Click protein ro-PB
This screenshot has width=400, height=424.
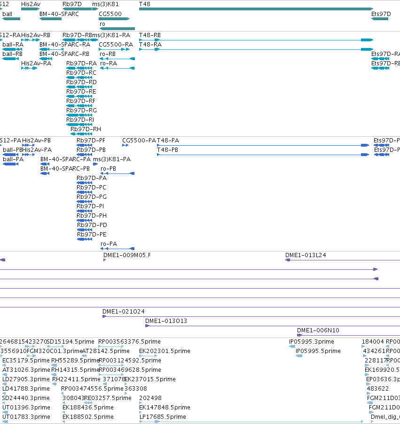[x=118, y=173]
